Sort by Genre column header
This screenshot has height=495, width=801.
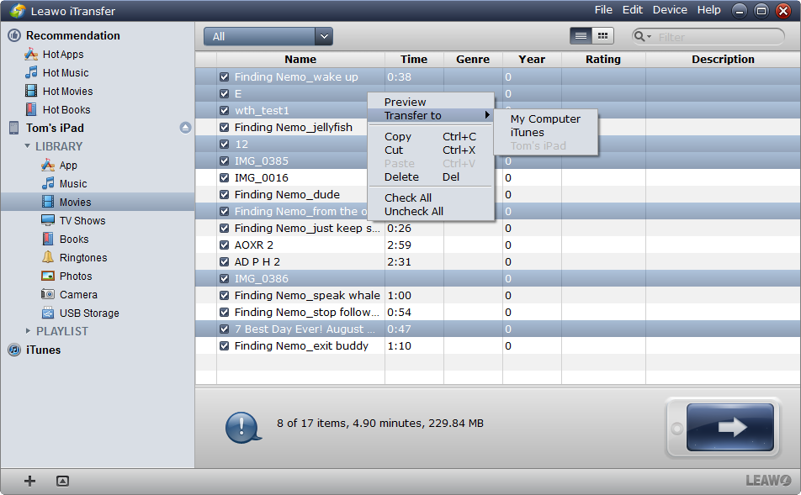tap(473, 59)
